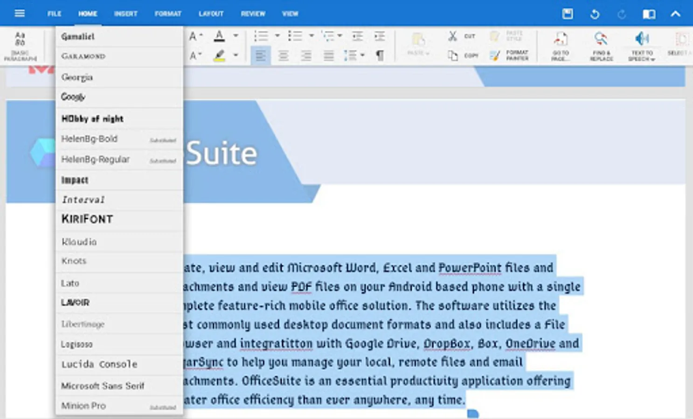
Task: Open the Format tab
Action: click(168, 14)
